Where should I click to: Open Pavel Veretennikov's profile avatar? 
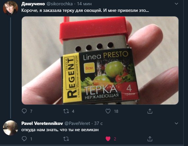pyautogui.click(x=11, y=128)
